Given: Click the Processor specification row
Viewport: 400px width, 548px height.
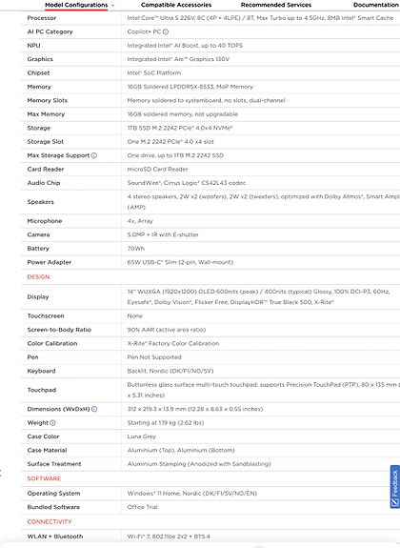Looking at the screenshot, I should pos(210,18).
